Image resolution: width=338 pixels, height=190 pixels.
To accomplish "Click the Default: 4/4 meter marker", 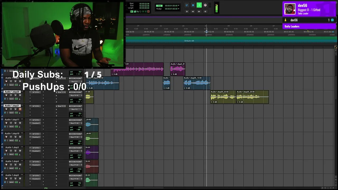I will (189, 41).
